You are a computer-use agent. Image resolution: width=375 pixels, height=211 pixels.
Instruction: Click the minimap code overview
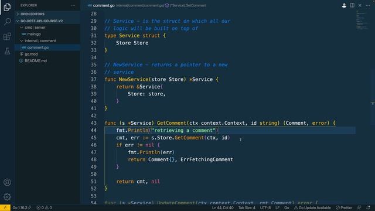point(362,21)
